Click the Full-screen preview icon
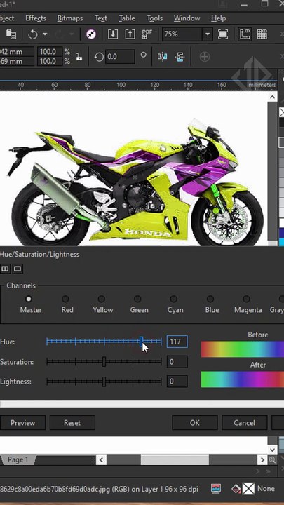Viewport: 284px width, 505px height. pyautogui.click(x=223, y=34)
